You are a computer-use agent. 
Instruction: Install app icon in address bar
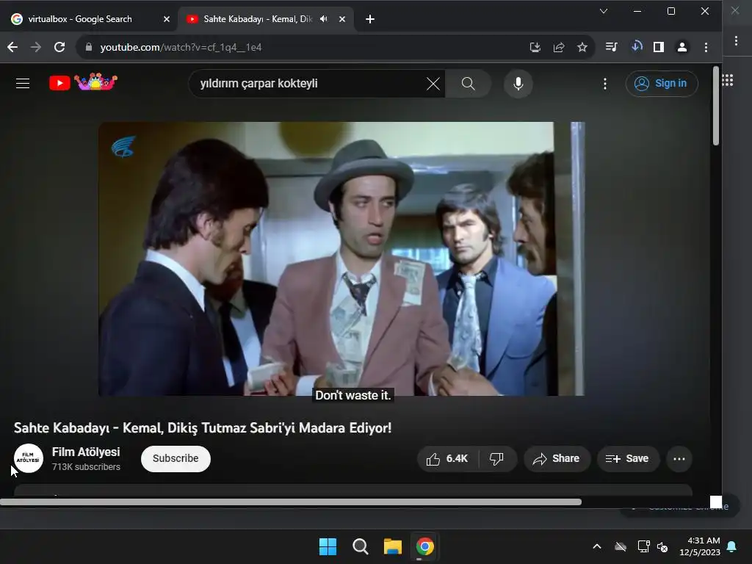click(x=535, y=47)
